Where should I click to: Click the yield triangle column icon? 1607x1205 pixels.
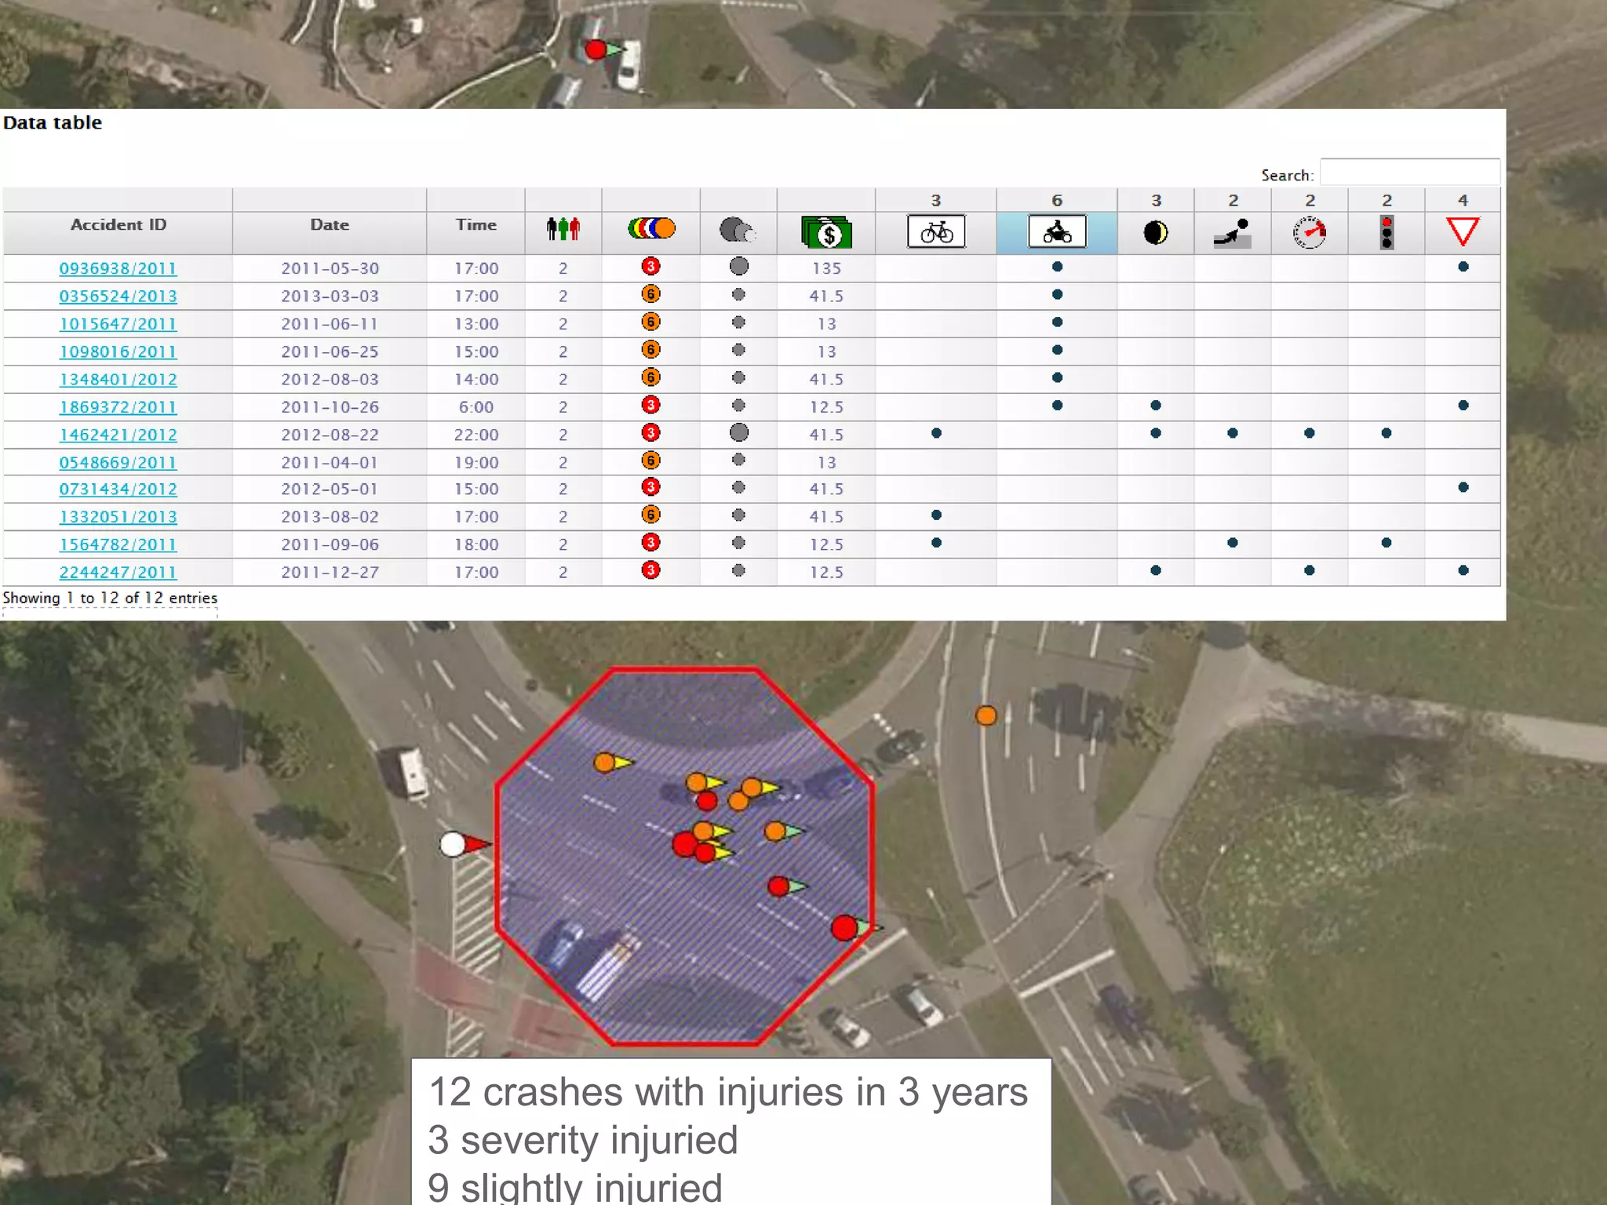pyautogui.click(x=1463, y=231)
